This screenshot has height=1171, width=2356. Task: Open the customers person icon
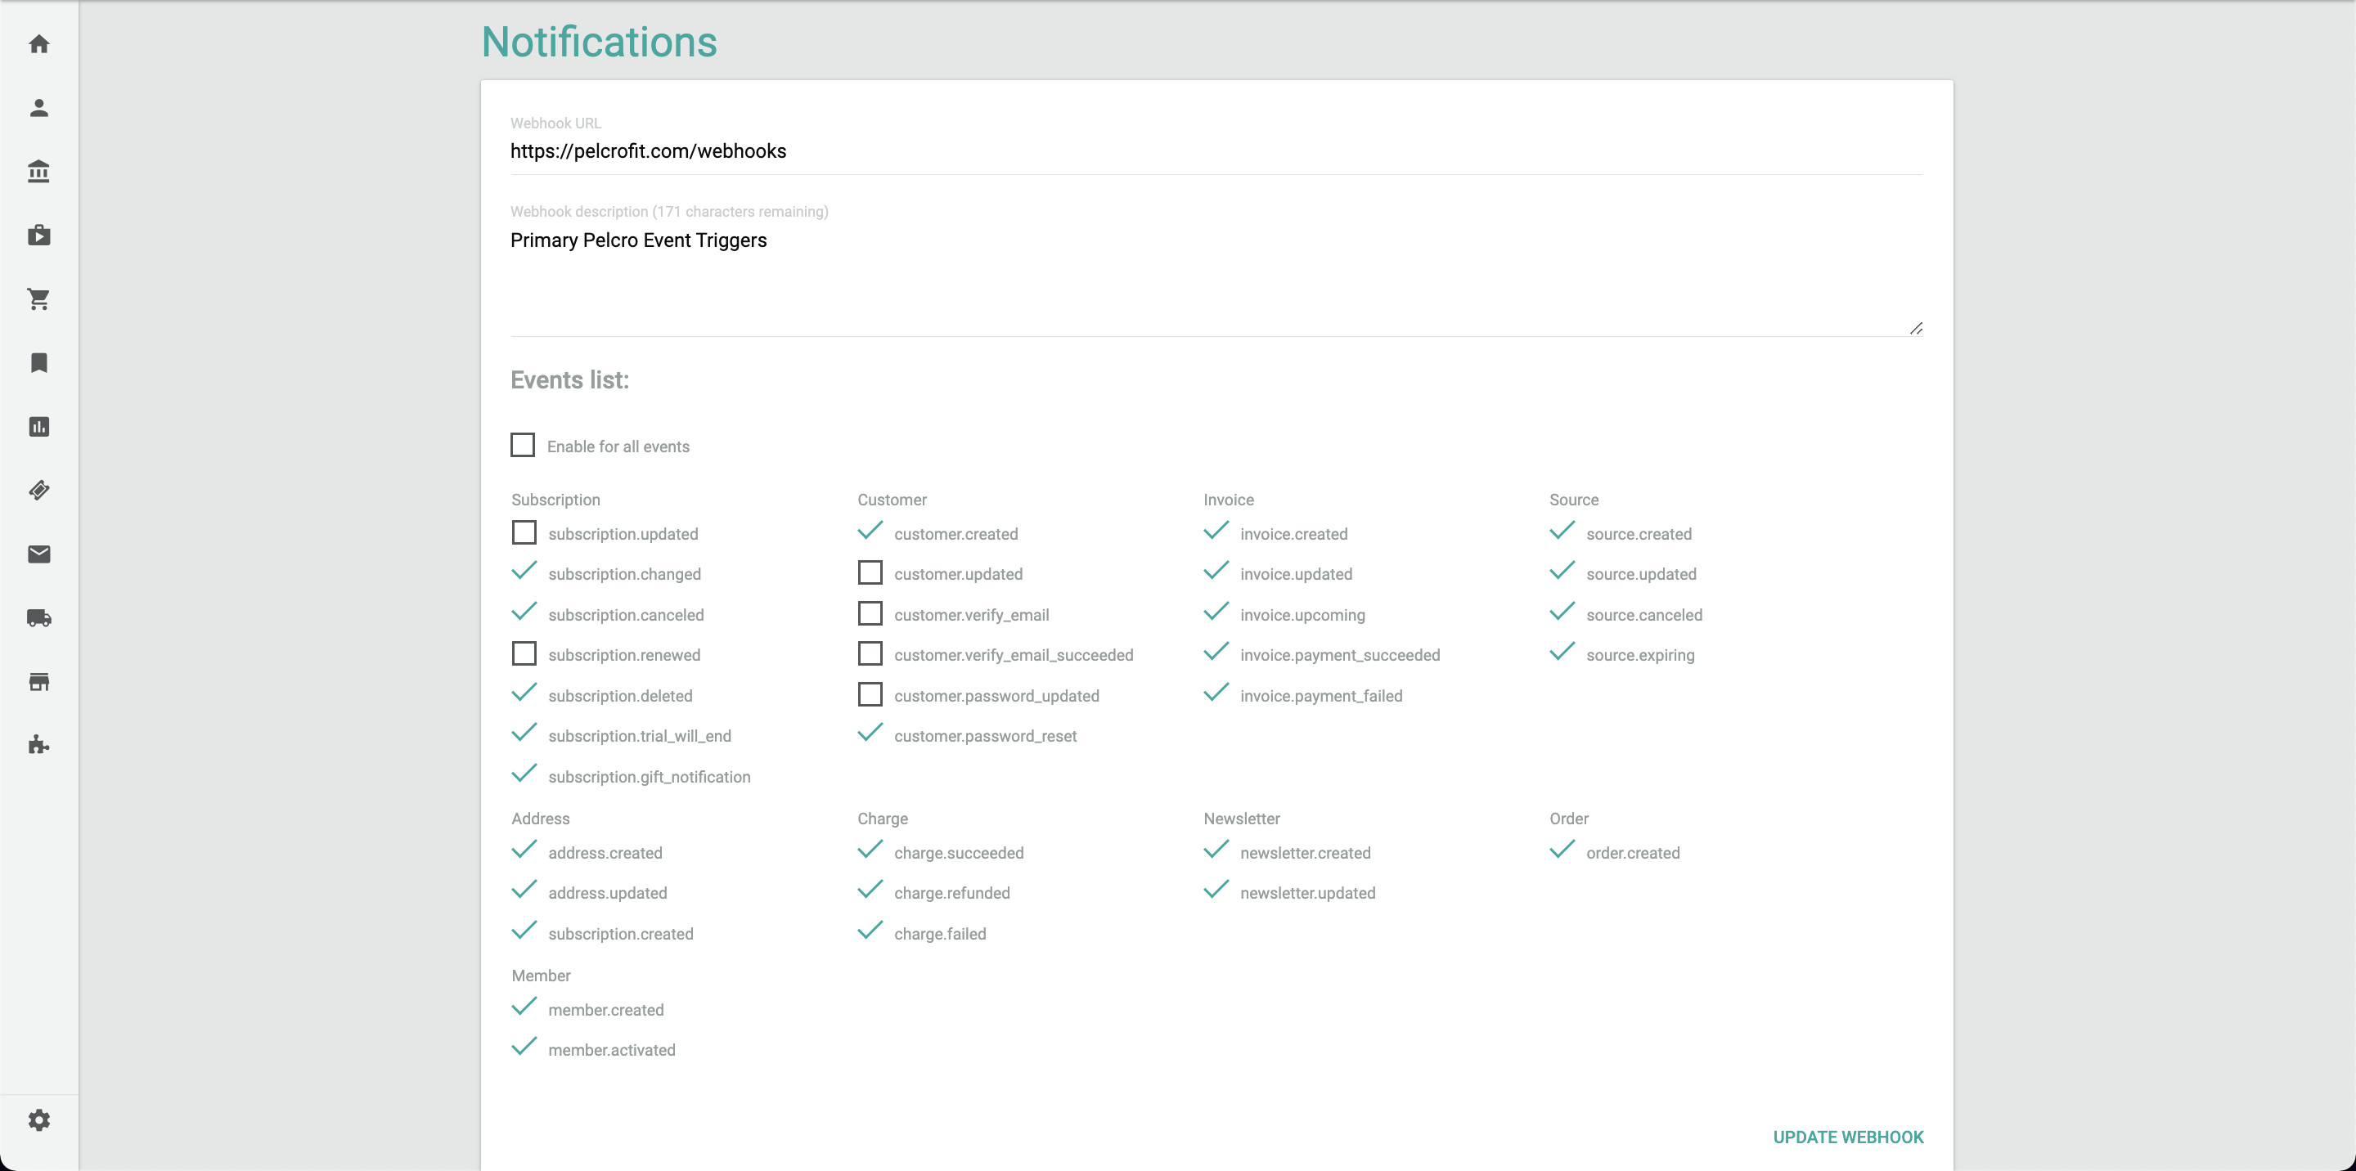(x=38, y=108)
